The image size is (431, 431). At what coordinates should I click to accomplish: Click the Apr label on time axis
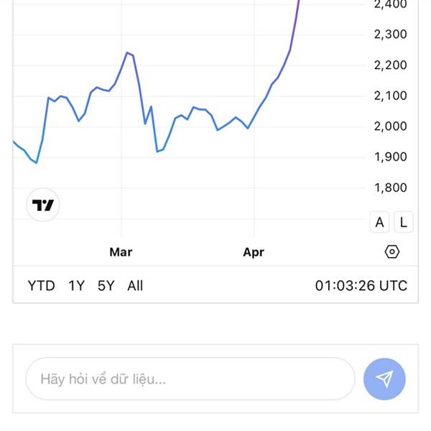pos(254,252)
